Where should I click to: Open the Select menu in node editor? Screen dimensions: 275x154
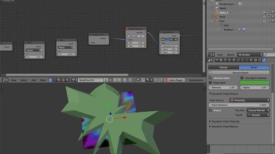24,80
